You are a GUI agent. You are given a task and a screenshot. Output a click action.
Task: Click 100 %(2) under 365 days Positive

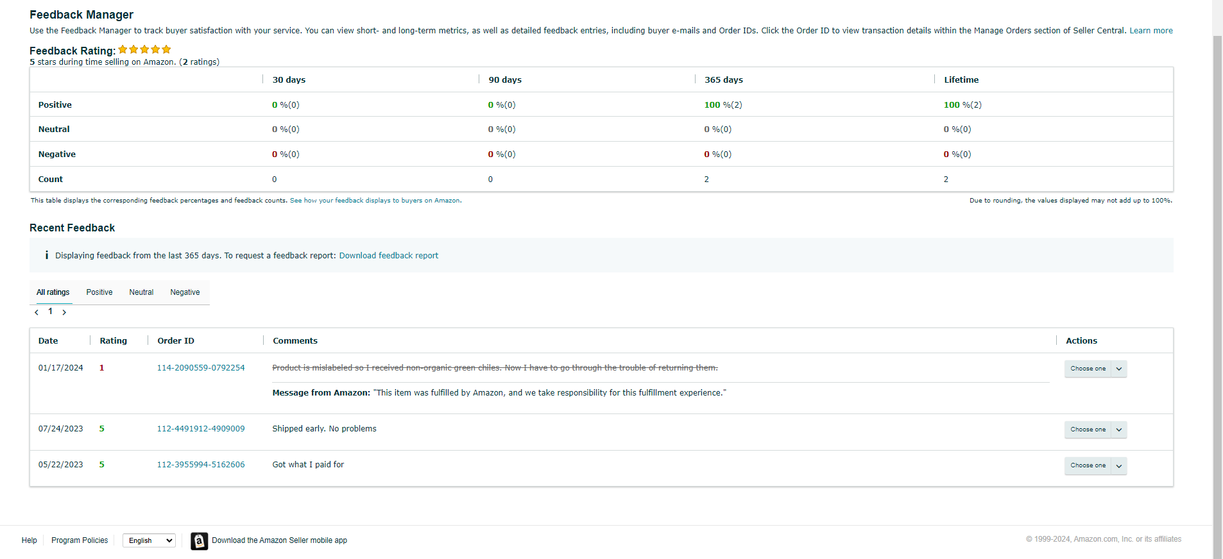pyautogui.click(x=723, y=105)
